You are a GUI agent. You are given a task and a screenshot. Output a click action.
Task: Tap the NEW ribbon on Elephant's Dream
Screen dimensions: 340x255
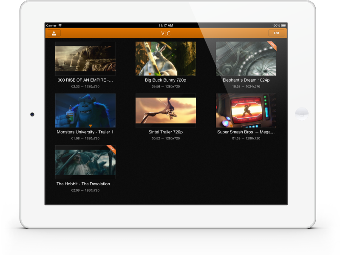(272, 45)
